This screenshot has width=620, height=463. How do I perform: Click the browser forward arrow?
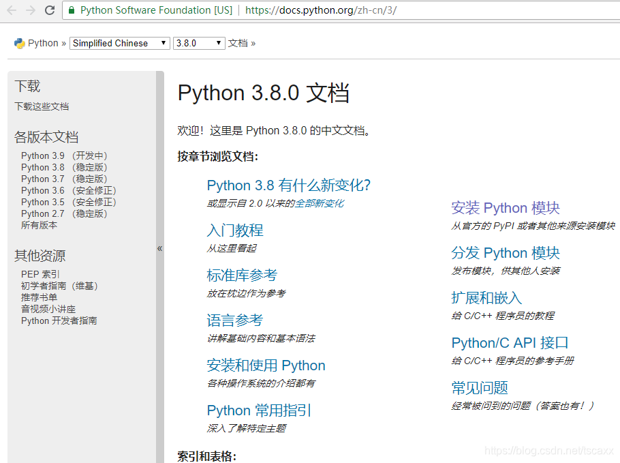(31, 10)
